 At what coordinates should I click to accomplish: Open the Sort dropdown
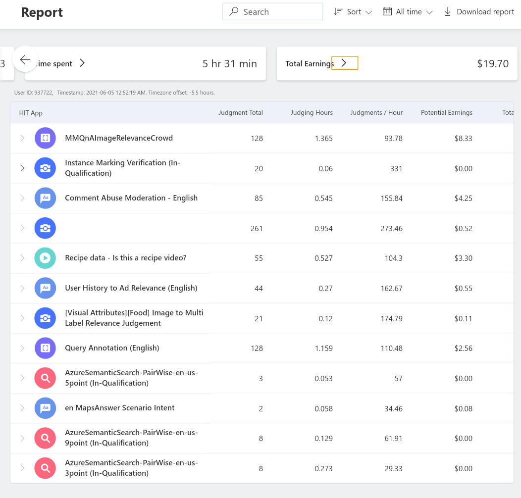point(353,11)
